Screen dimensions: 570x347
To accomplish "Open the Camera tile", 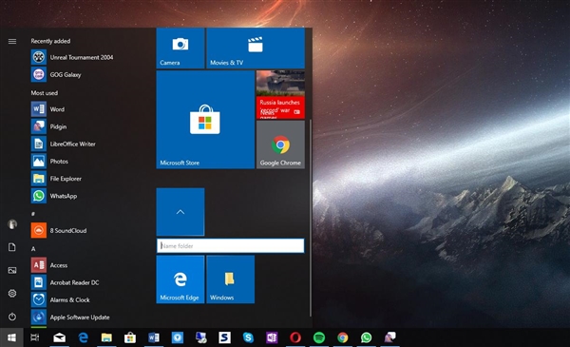I will click(x=180, y=48).
